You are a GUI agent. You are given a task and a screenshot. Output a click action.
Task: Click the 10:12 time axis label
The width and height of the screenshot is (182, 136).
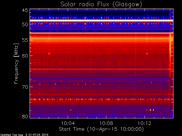tap(144, 123)
